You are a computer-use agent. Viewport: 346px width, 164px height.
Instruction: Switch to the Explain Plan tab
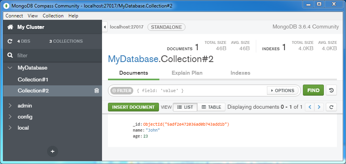[x=187, y=73]
